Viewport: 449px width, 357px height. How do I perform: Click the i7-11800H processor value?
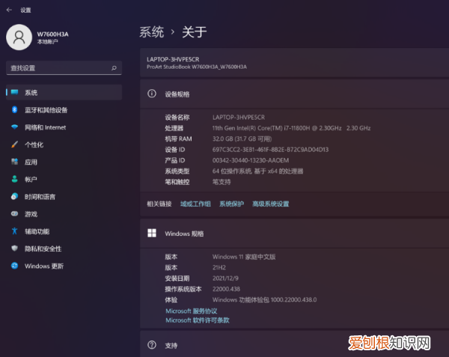[291, 128]
